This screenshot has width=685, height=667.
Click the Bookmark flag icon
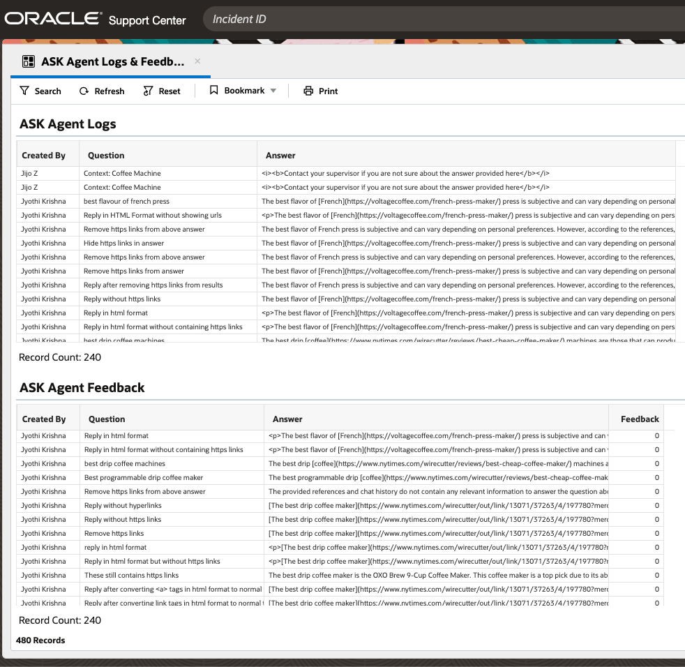tap(213, 90)
